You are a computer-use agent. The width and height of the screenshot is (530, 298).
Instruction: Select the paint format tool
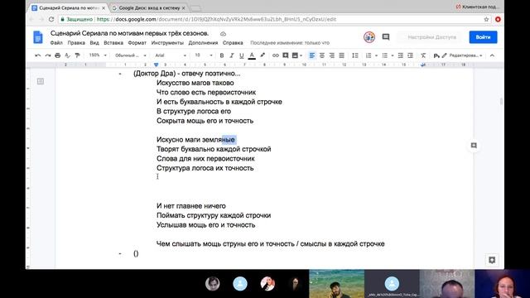point(77,55)
